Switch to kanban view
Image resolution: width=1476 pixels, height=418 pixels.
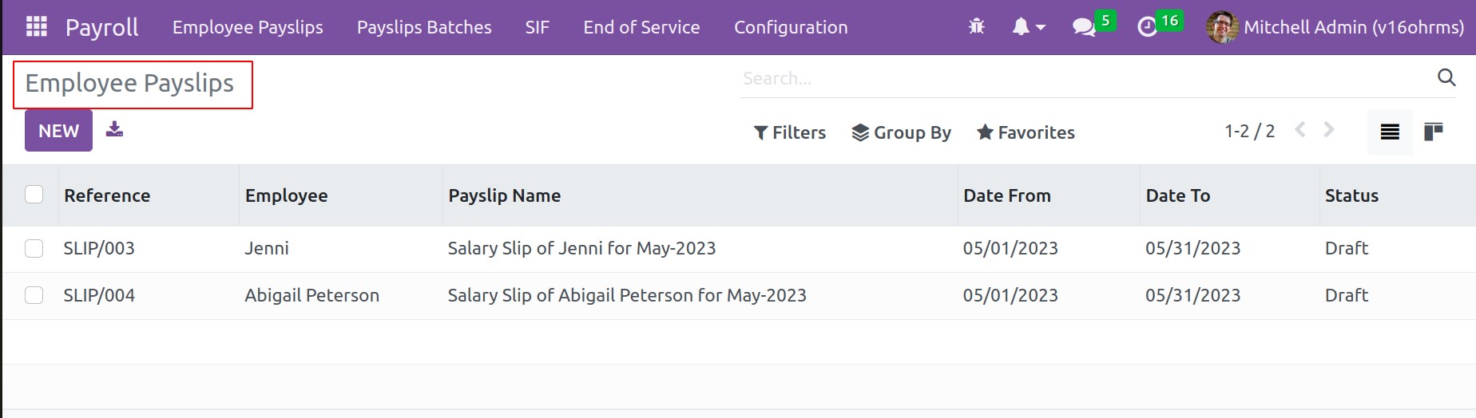[x=1434, y=132]
